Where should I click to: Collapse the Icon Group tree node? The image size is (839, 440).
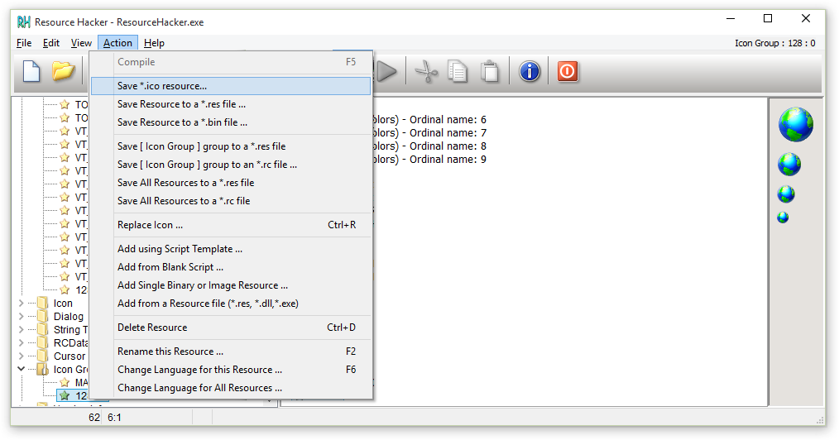coord(21,369)
